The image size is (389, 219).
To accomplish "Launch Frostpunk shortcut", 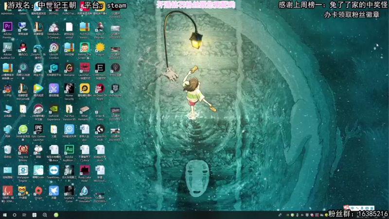I will click(x=115, y=89).
